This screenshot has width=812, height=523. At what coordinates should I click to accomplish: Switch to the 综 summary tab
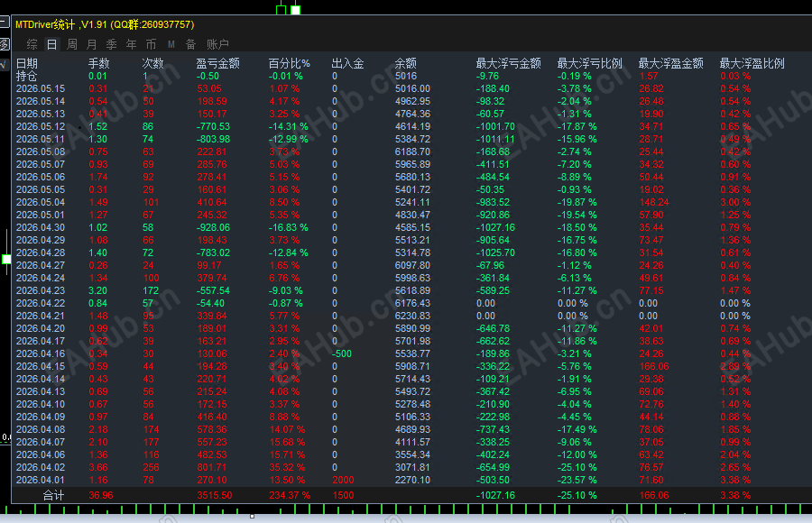coord(32,44)
